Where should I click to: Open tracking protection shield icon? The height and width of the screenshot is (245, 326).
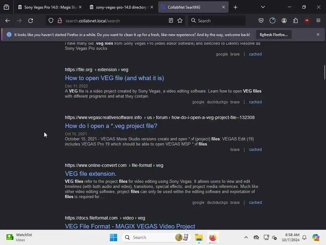pyautogui.click(x=51, y=21)
